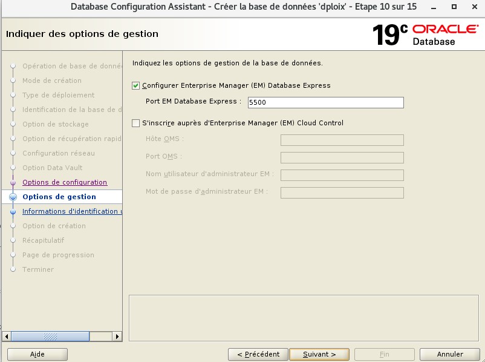Maximize the Database Configuration Assistant window
The height and width of the screenshot is (362, 485).
[x=454, y=7]
